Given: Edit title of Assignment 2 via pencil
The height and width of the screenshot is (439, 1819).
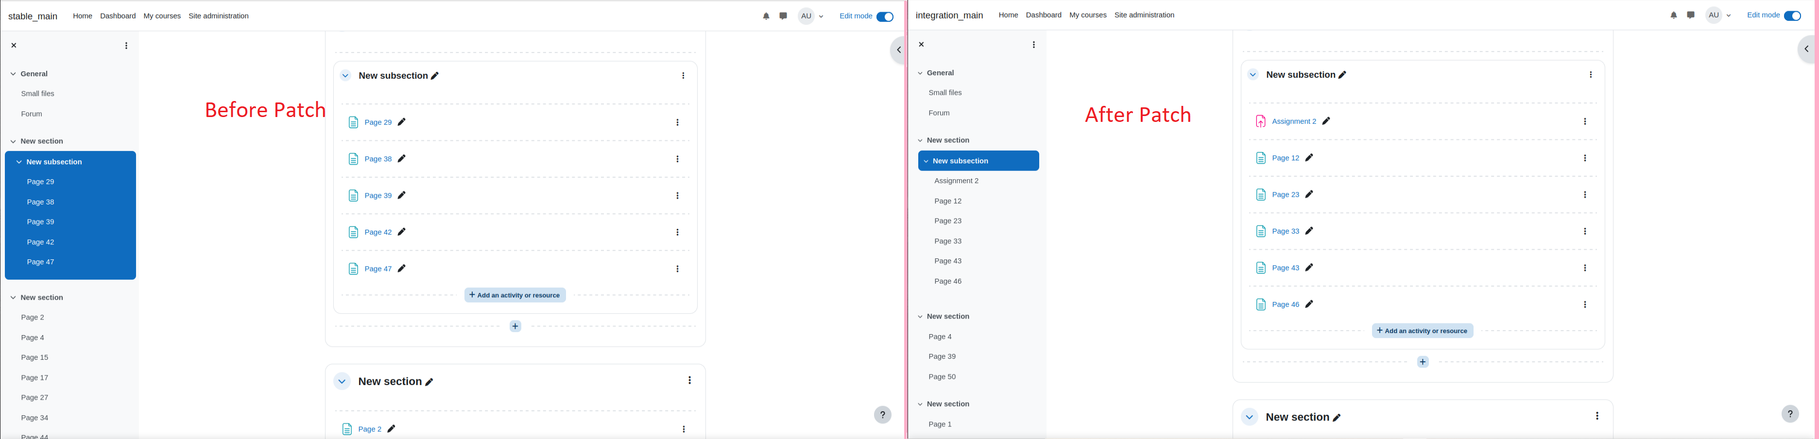Looking at the screenshot, I should 1326,121.
